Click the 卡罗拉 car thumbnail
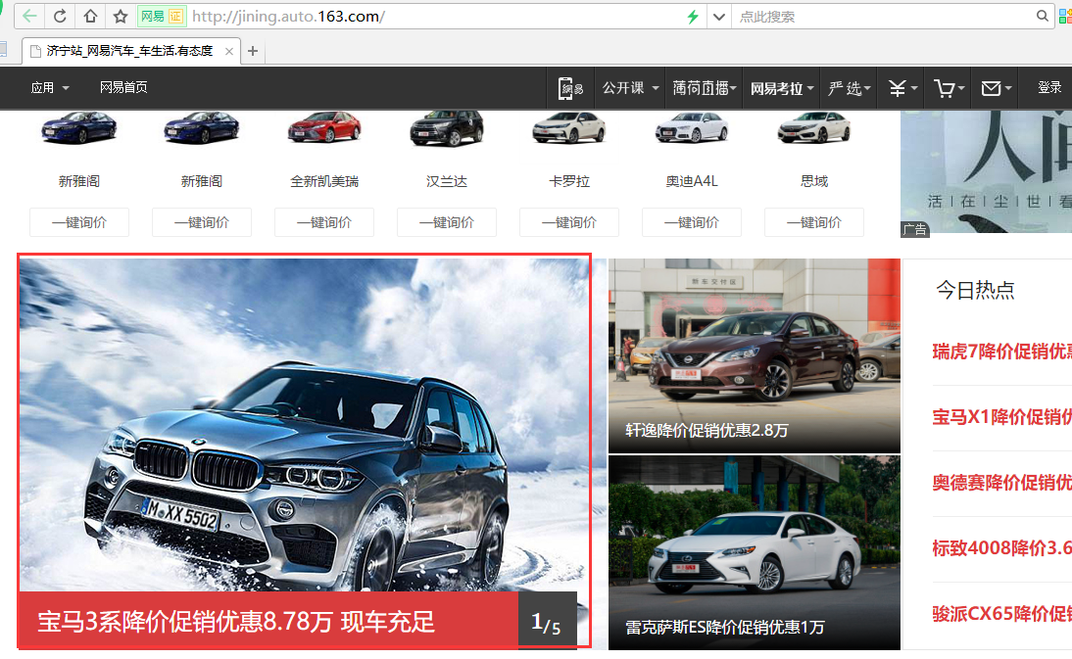1072x659 pixels. pyautogui.click(x=568, y=128)
